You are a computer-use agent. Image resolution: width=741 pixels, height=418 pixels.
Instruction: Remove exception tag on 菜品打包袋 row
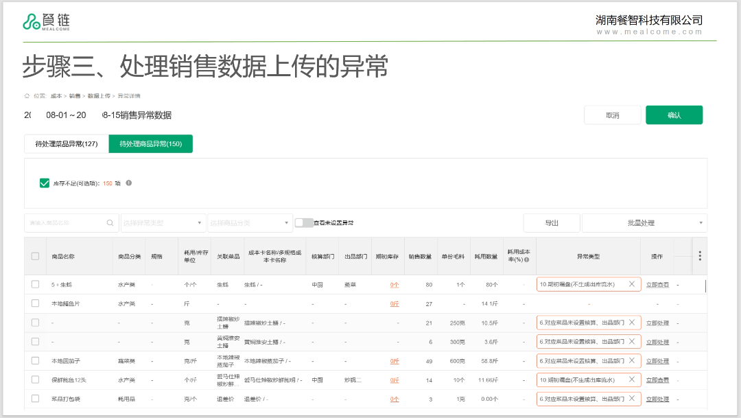pos(632,399)
